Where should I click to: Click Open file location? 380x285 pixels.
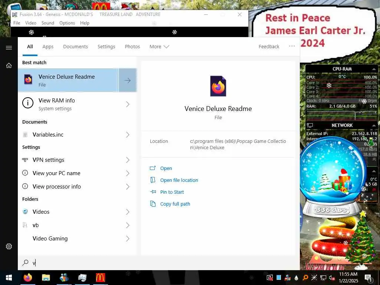[x=179, y=180]
